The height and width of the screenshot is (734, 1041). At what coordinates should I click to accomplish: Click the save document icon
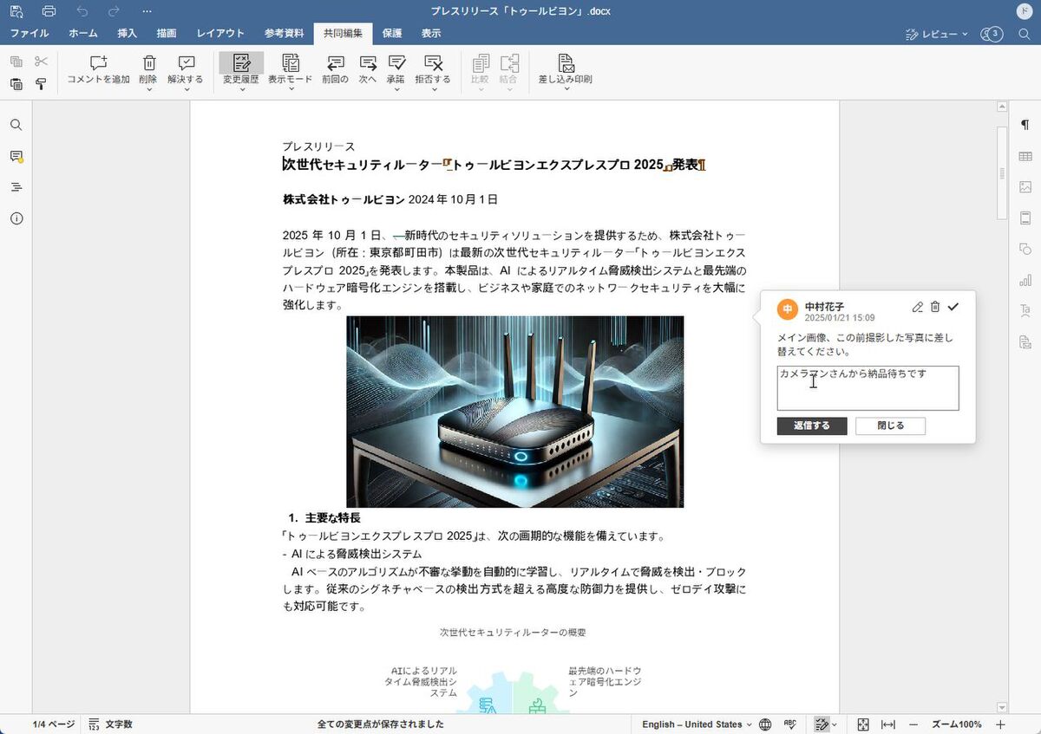tap(16, 11)
